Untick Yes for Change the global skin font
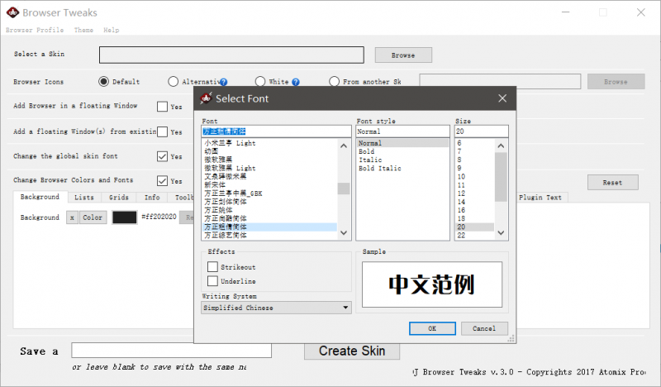The height and width of the screenshot is (387, 661). [x=162, y=156]
